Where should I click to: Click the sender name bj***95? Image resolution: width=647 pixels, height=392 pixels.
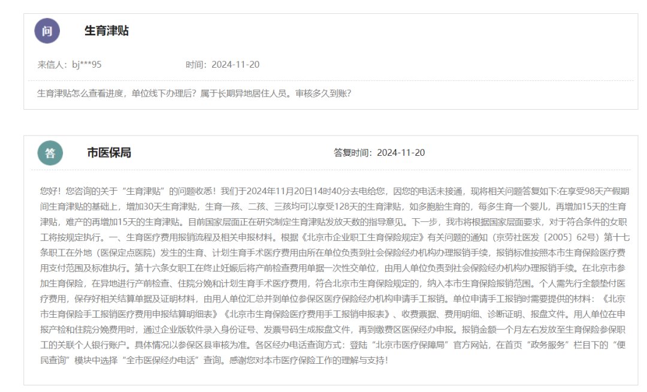pyautogui.click(x=87, y=65)
